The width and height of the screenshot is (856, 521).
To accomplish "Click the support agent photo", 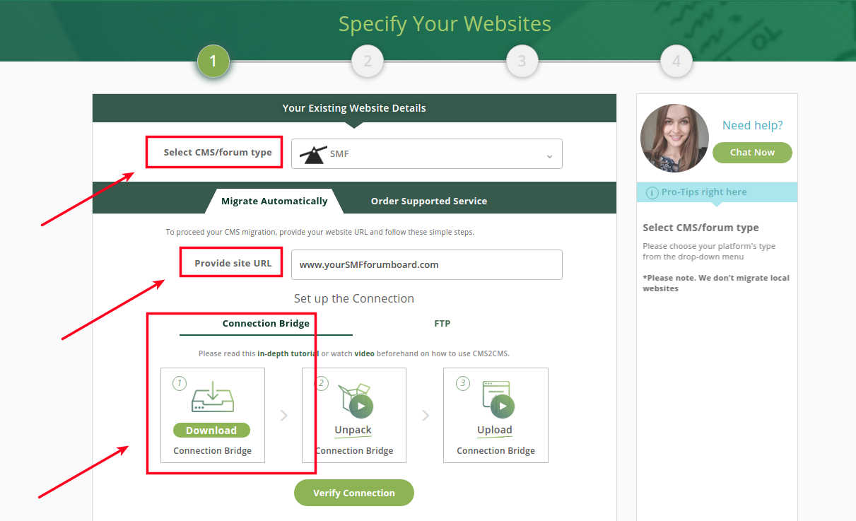I will pyautogui.click(x=674, y=139).
